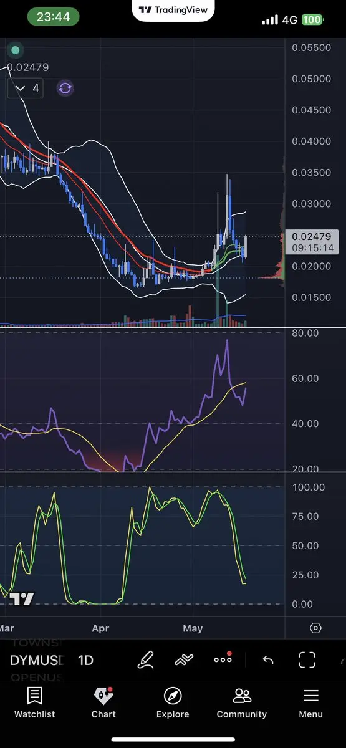346x748 pixels.
Task: Tap the 0.03500 price axis label
Action: click(x=313, y=173)
